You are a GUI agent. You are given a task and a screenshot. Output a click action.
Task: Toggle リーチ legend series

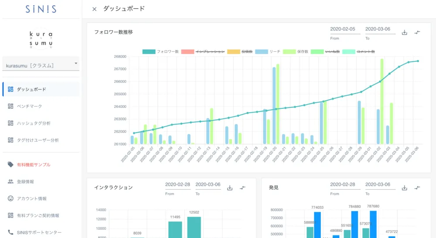[x=268, y=52]
